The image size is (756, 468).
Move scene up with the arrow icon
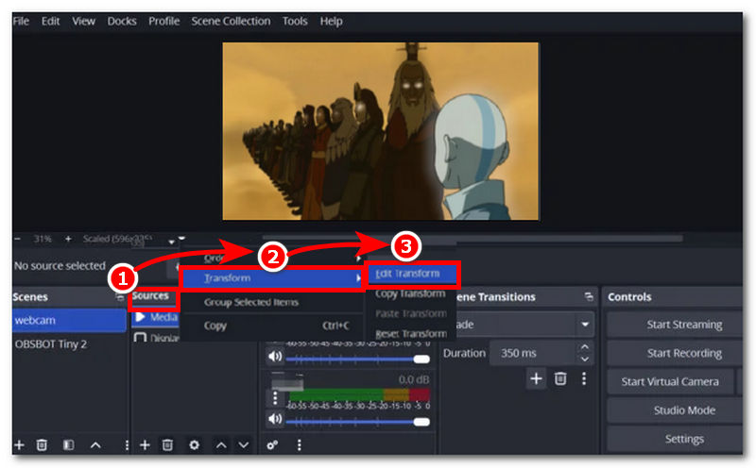[x=95, y=445]
